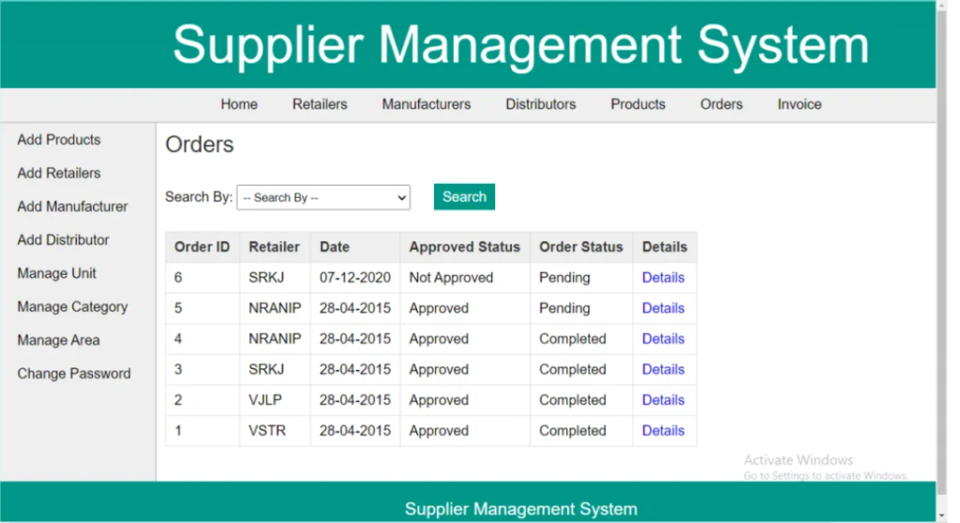This screenshot has width=960, height=523.
Task: Go to Manage Unit
Action: pos(56,273)
